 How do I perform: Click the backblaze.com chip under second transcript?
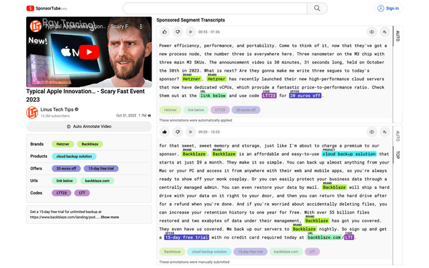click(x=286, y=252)
